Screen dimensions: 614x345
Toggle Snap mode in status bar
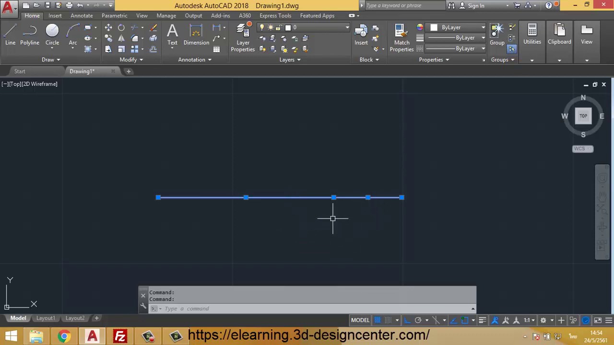(x=388, y=320)
